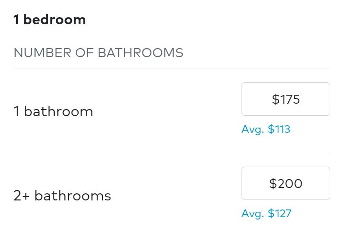343x239 pixels.
Task: Place cursor in the field showing $175
Action: (285, 99)
